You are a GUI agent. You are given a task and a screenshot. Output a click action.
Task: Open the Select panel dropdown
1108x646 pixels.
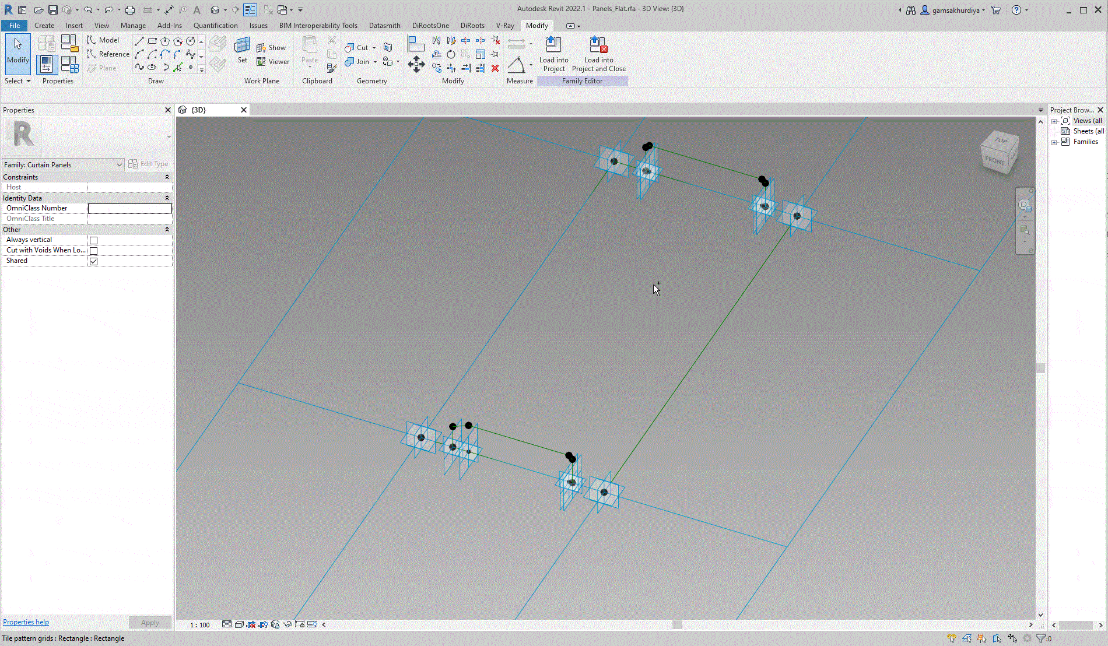pos(17,81)
